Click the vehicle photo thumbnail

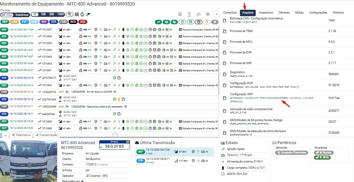pyautogui.click(x=29, y=159)
